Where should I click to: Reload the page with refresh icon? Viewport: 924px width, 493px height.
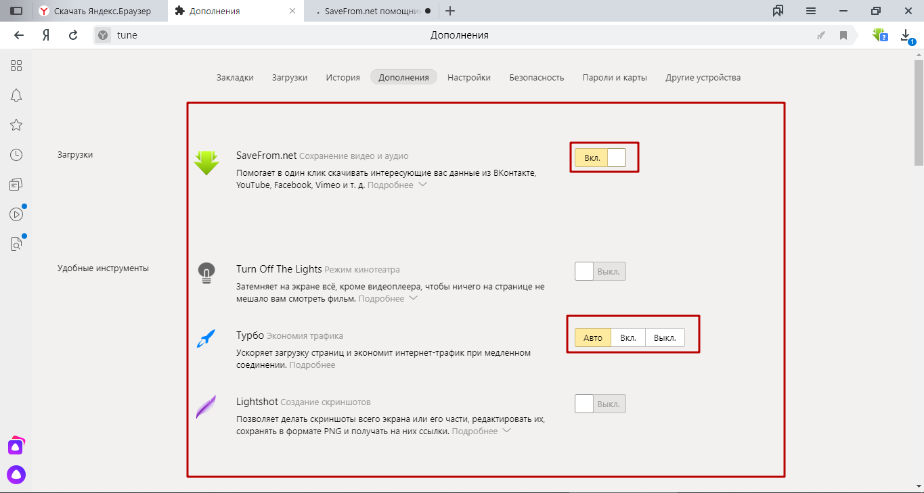[73, 35]
